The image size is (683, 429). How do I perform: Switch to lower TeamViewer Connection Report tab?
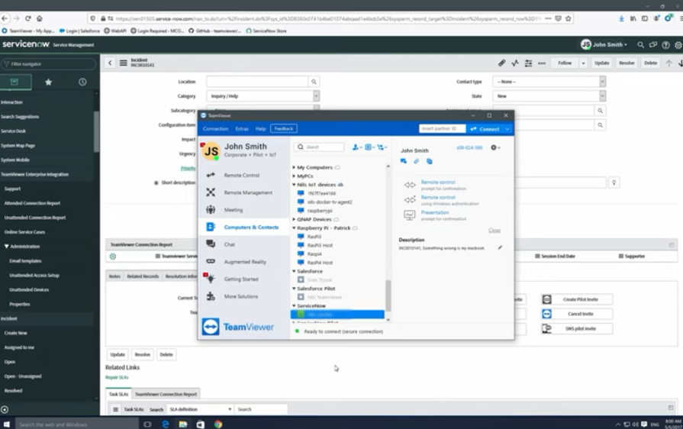(x=166, y=394)
